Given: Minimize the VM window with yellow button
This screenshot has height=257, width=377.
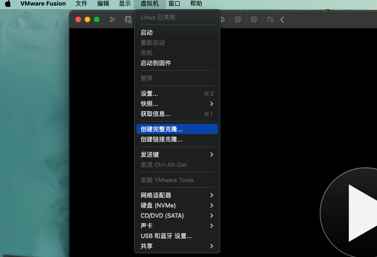Looking at the screenshot, I should tap(87, 19).
